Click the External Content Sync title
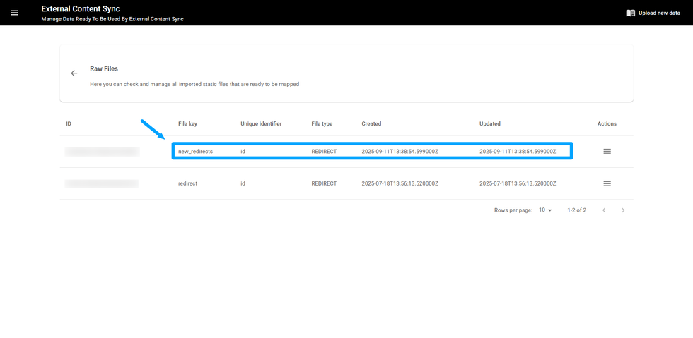The height and width of the screenshot is (338, 693). [81, 8]
